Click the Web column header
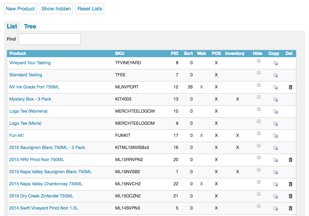 [201, 54]
